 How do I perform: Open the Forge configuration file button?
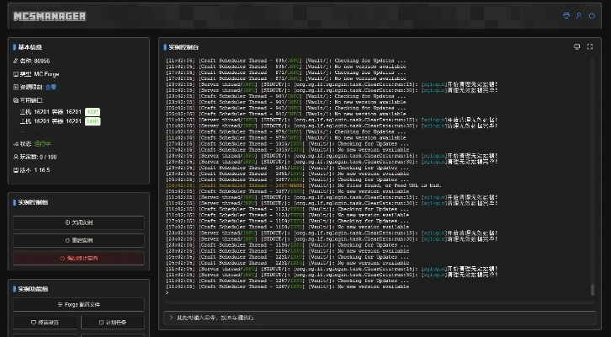79,305
